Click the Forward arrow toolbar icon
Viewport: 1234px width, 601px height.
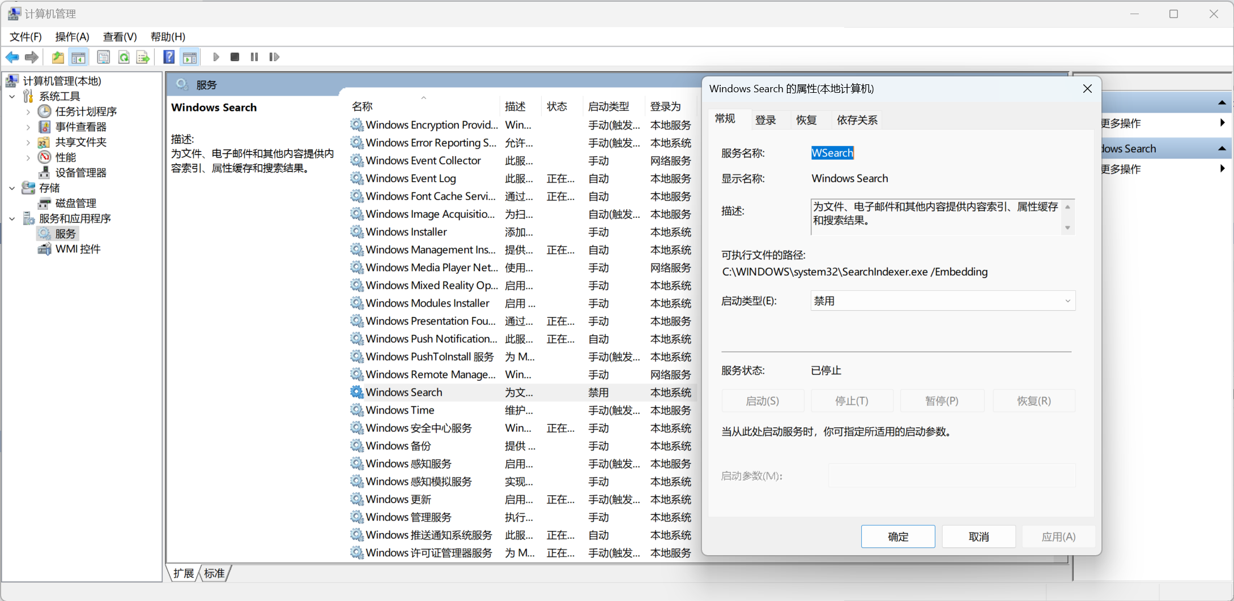pos(32,57)
